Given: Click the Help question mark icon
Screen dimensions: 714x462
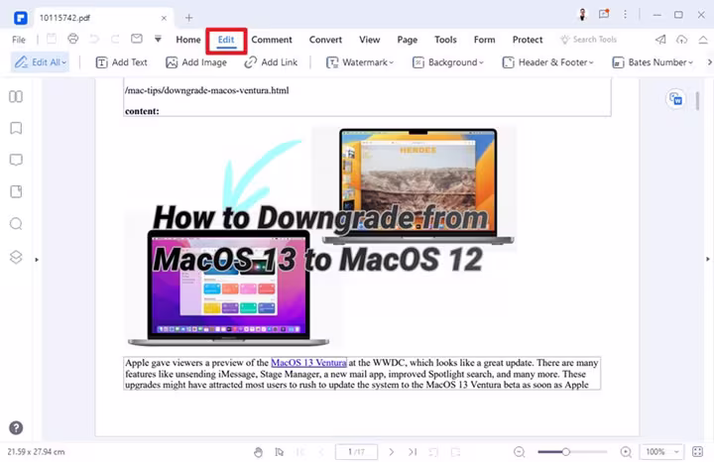Looking at the screenshot, I should 16,428.
